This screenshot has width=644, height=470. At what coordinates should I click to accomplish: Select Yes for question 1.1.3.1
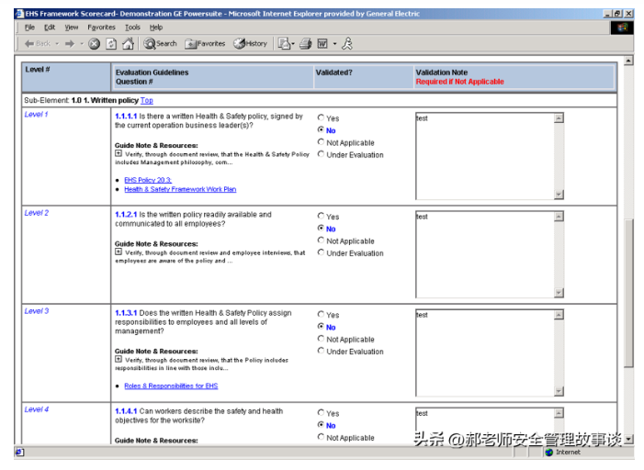(321, 315)
